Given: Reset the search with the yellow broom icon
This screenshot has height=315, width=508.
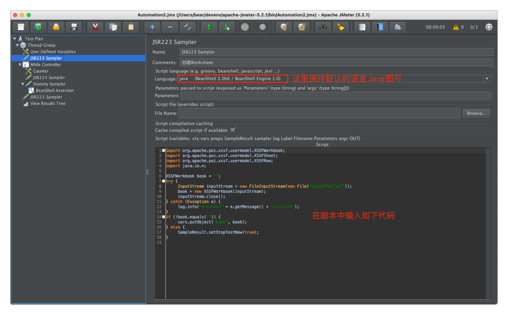Looking at the screenshot, I should click(341, 27).
